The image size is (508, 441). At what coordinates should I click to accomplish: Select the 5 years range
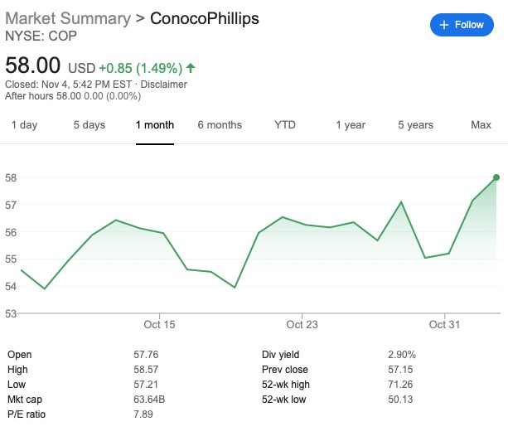coord(415,125)
